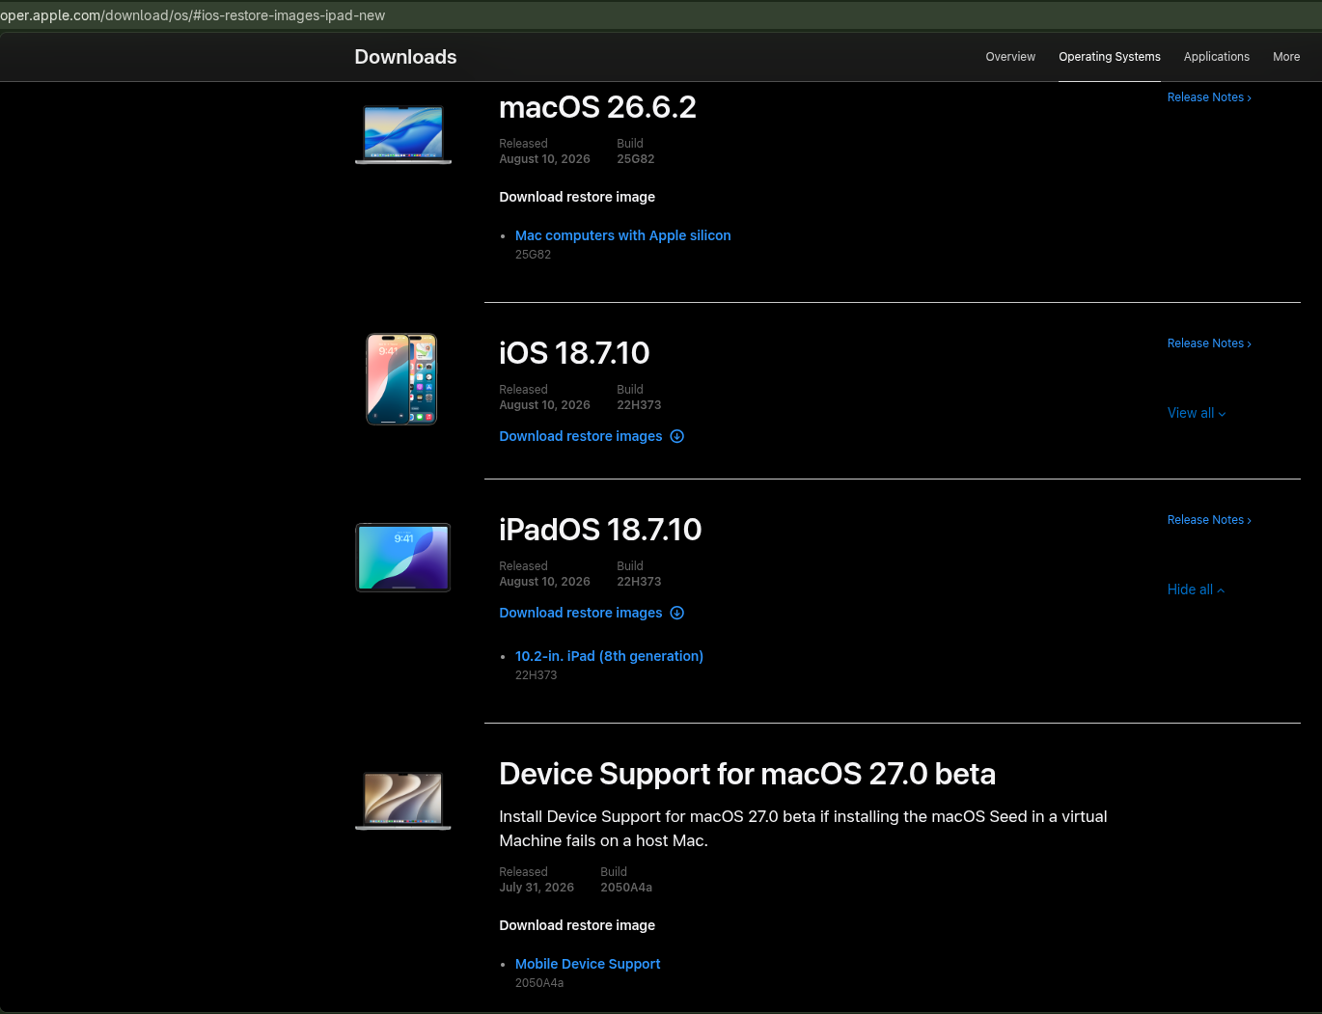Click the browser address bar URL
Image resolution: width=1322 pixels, height=1014 pixels.
click(x=193, y=15)
